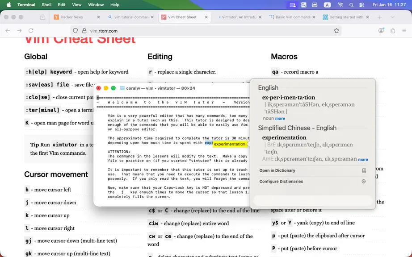Image resolution: width=412 pixels, height=257 pixels.
Task: Open the Window menu
Action: [96, 5]
